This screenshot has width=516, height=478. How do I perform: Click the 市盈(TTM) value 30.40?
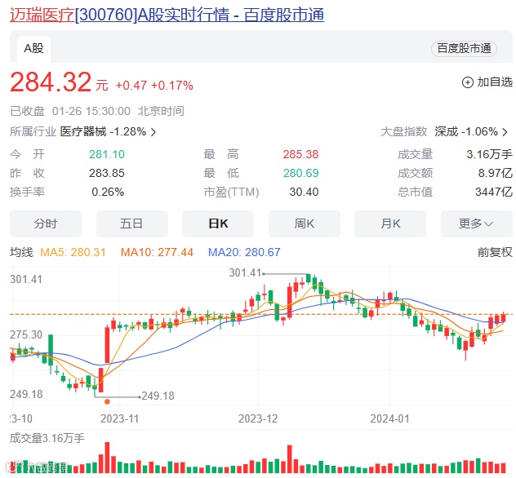(304, 192)
